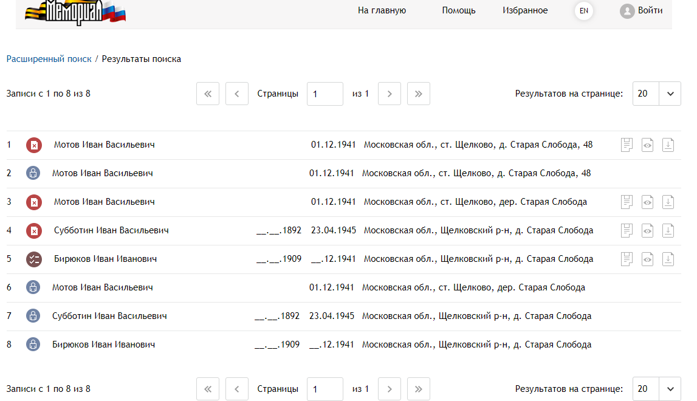Download the scan for row 3
Screen dimensions: 697x401
(x=668, y=202)
